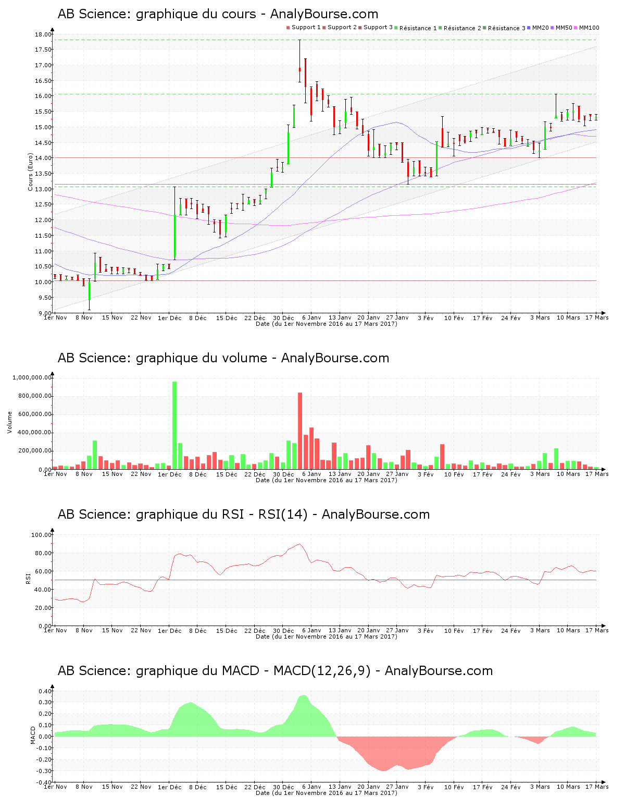Click the tallest green volume bar near 1er Déc
Screen dimensions: 625x808
(174, 425)
